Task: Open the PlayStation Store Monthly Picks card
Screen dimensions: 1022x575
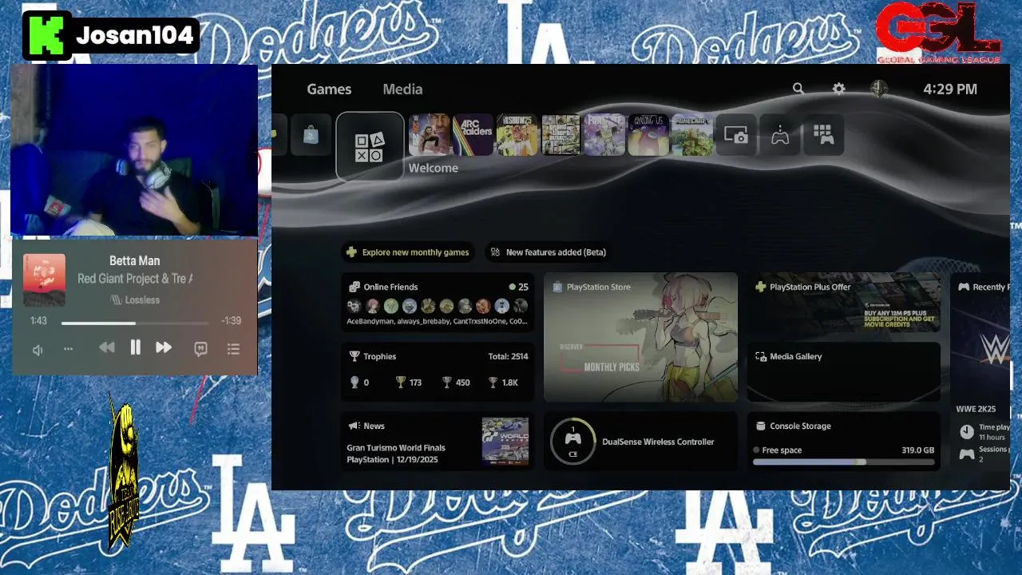Action: [640, 337]
